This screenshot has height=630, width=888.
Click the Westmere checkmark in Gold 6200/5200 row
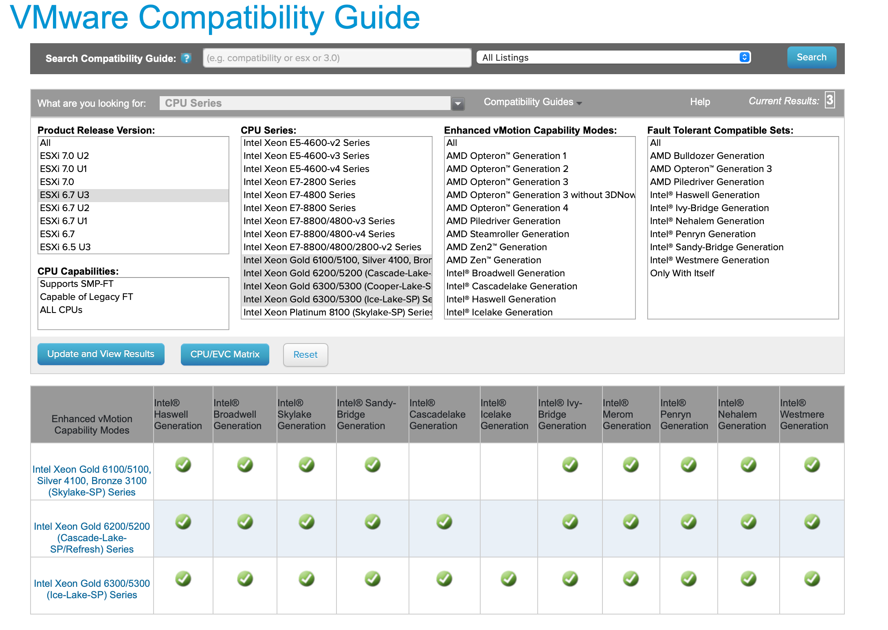pos(812,522)
